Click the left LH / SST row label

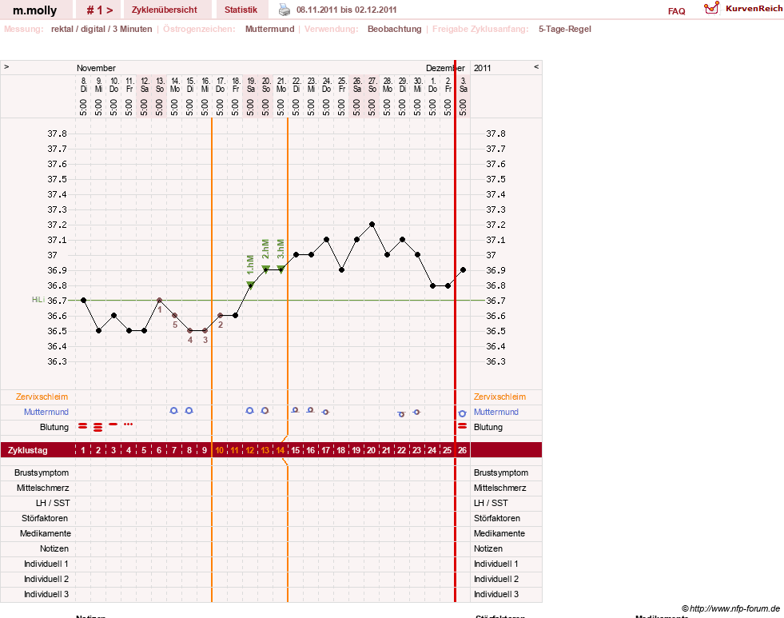point(53,503)
